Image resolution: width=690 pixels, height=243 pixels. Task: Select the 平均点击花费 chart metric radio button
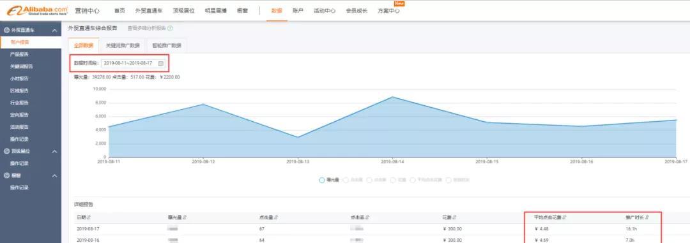tap(413, 180)
